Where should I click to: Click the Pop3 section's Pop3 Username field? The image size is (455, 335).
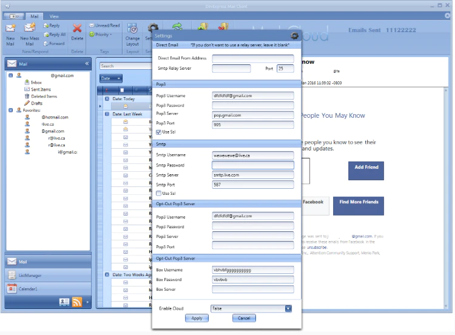(x=253, y=96)
